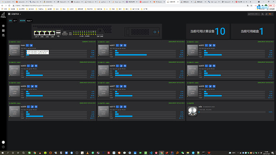The width and height of the screenshot is (276, 155).
Task: Click the Firefly logo in sidebar
Action: click(3, 15)
